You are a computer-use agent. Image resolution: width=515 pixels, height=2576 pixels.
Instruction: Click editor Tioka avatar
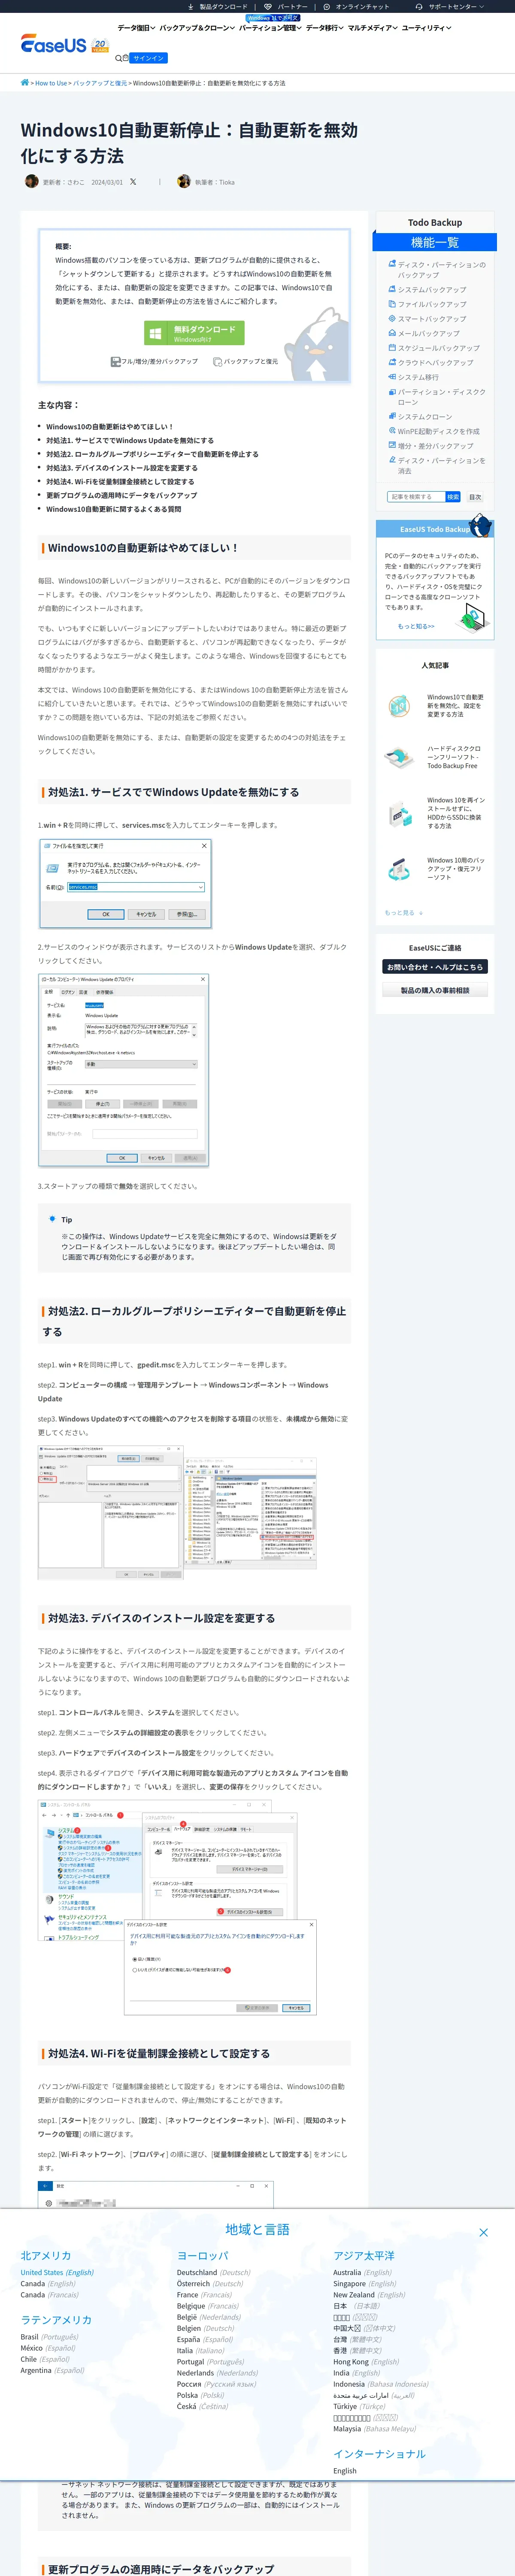click(x=184, y=182)
